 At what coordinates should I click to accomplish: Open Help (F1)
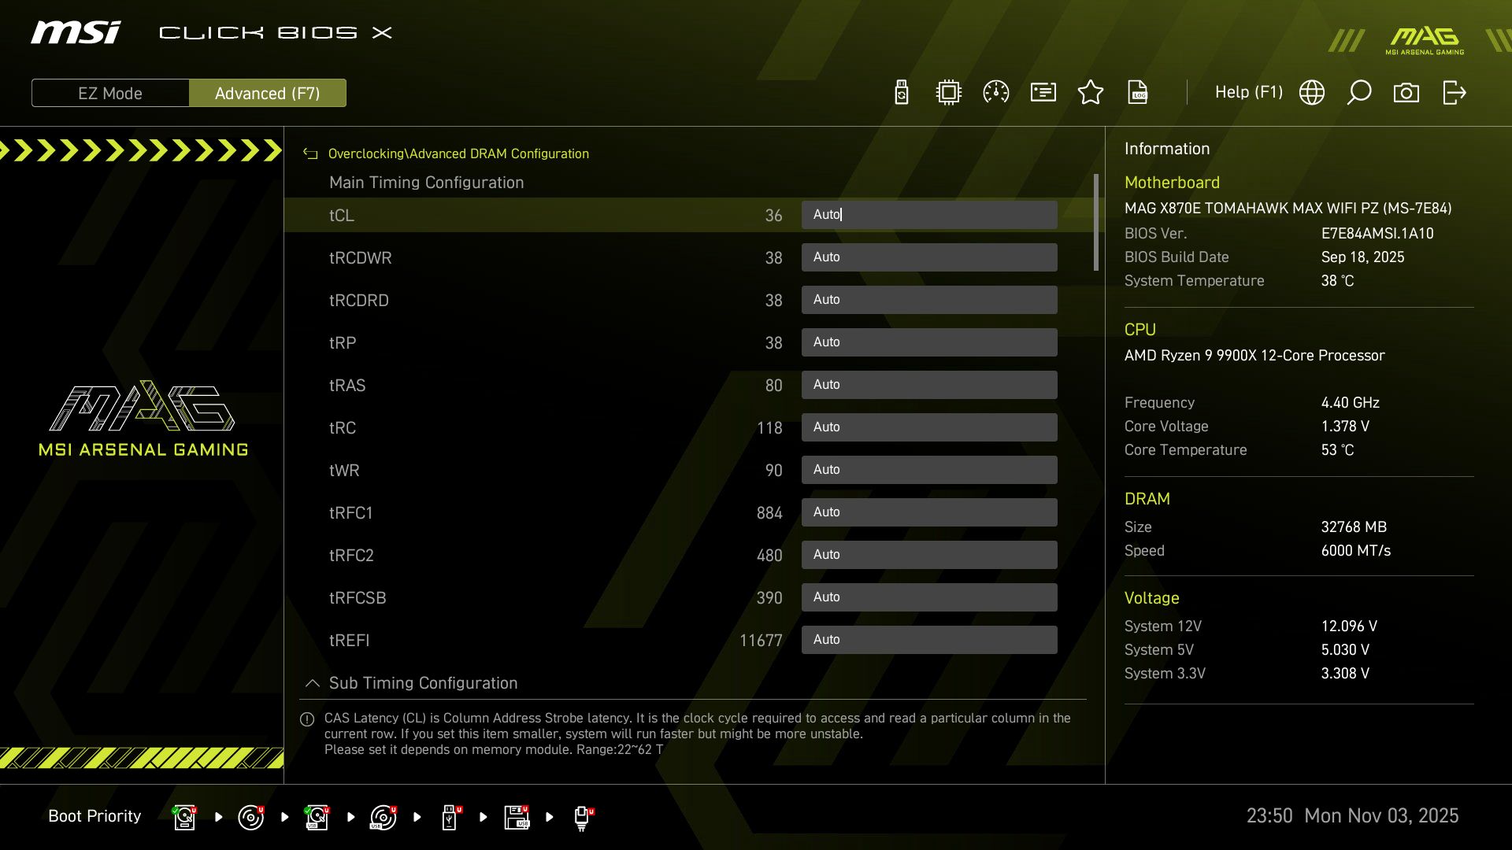tap(1249, 92)
